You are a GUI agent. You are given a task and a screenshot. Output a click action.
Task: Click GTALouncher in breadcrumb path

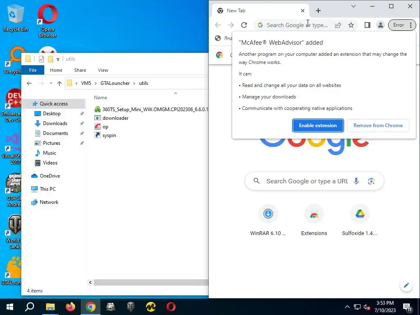pos(115,83)
